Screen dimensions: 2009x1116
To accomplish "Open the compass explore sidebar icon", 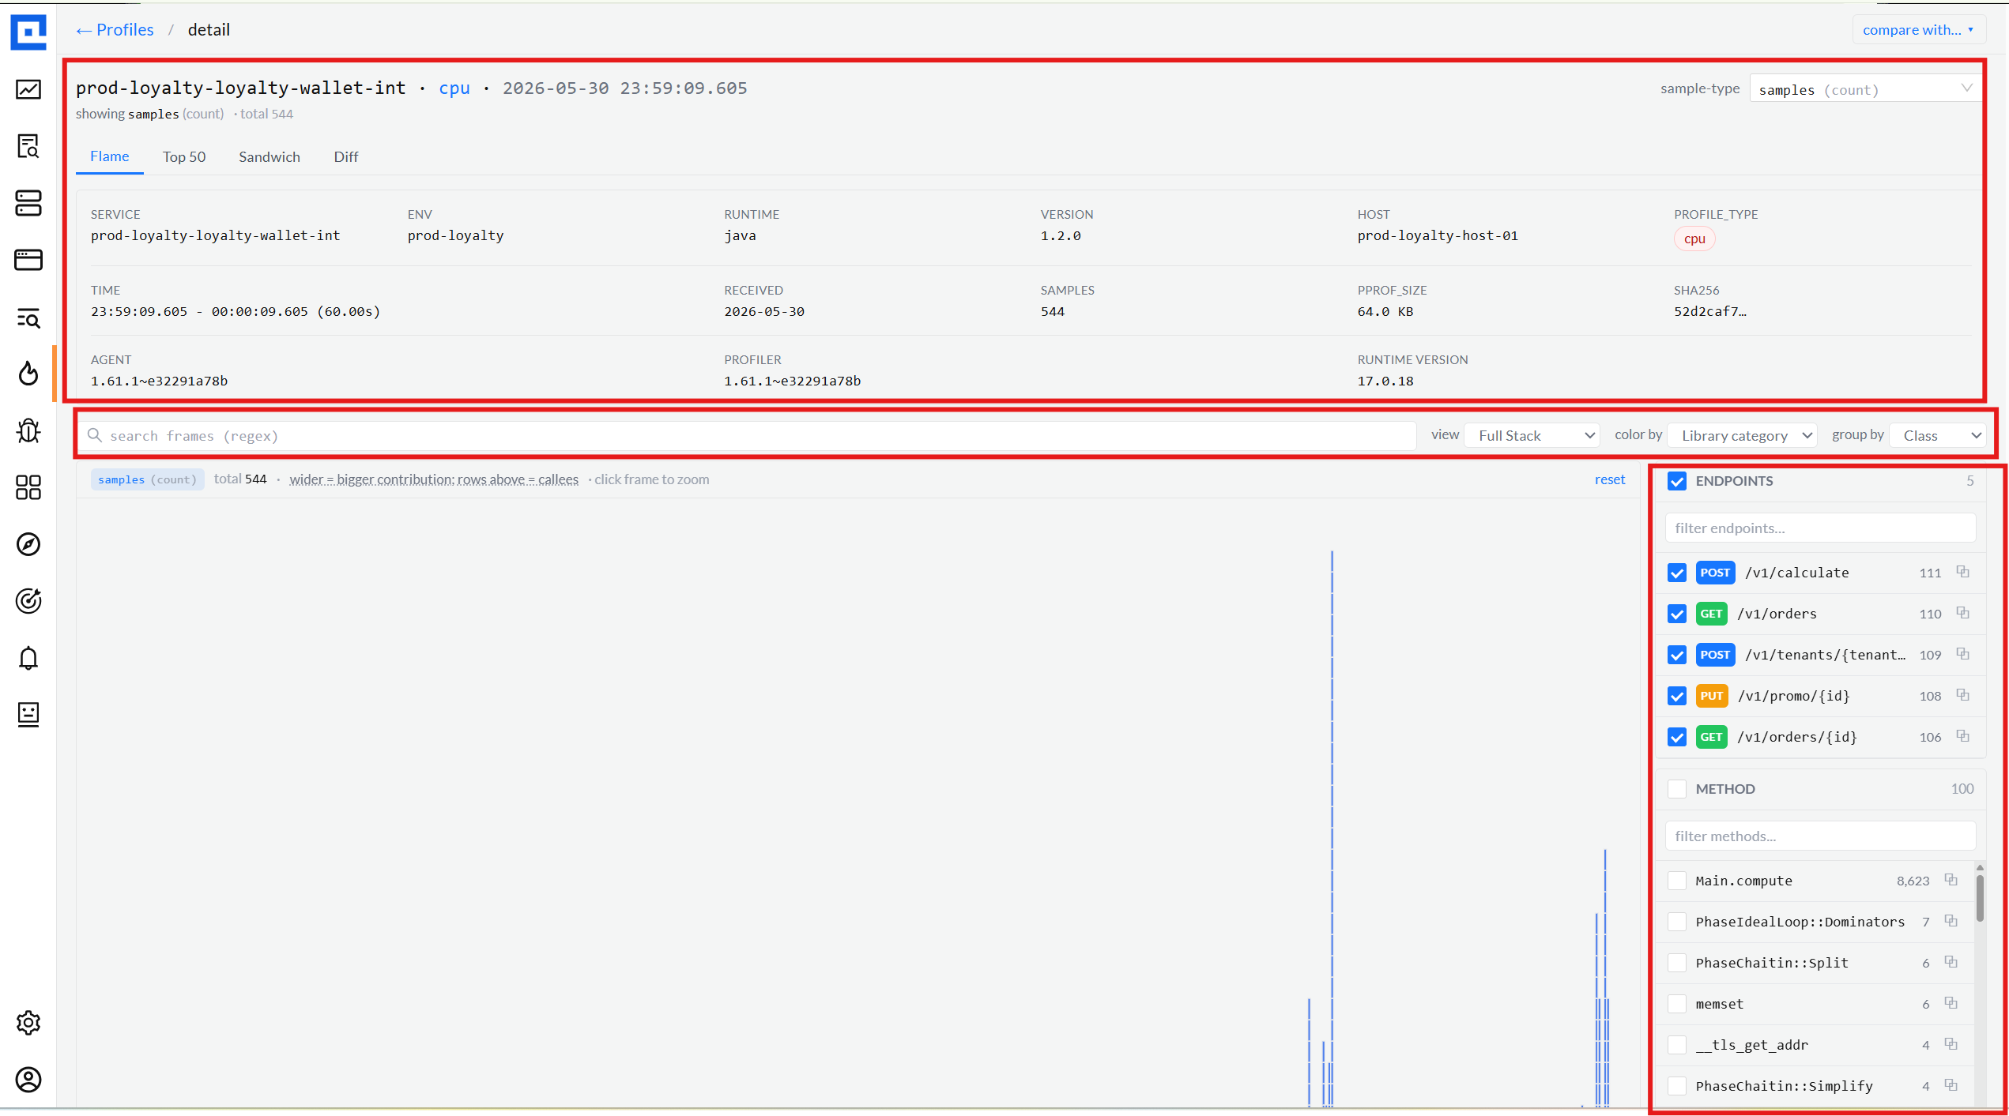I will 28,544.
